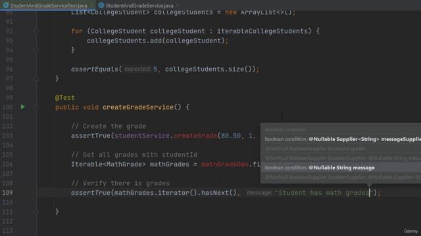This screenshot has height=236, width=421.
Task: Click the 'Student has math grades' string
Action: [324, 193]
